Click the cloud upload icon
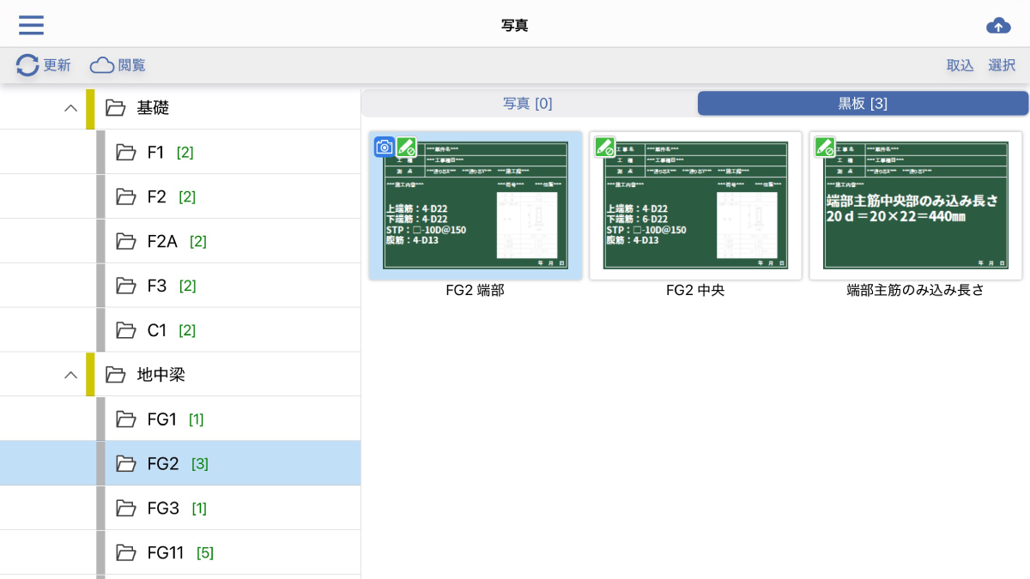 coord(998,26)
